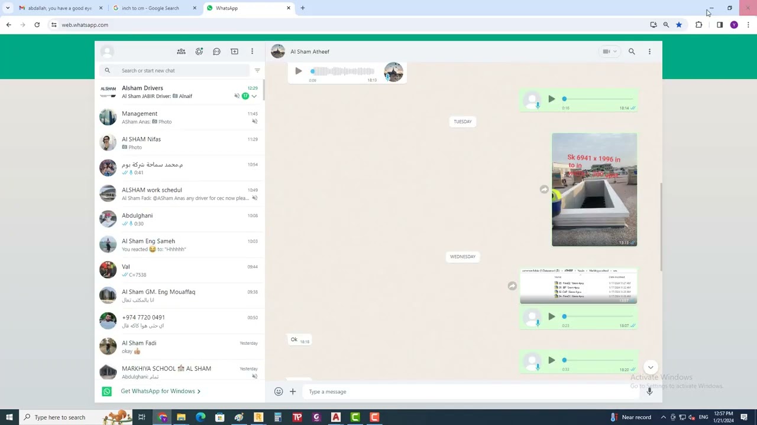Screen dimensions: 757x425
Task: Open the browser Extensions puzzle icon
Action: [x=699, y=25]
